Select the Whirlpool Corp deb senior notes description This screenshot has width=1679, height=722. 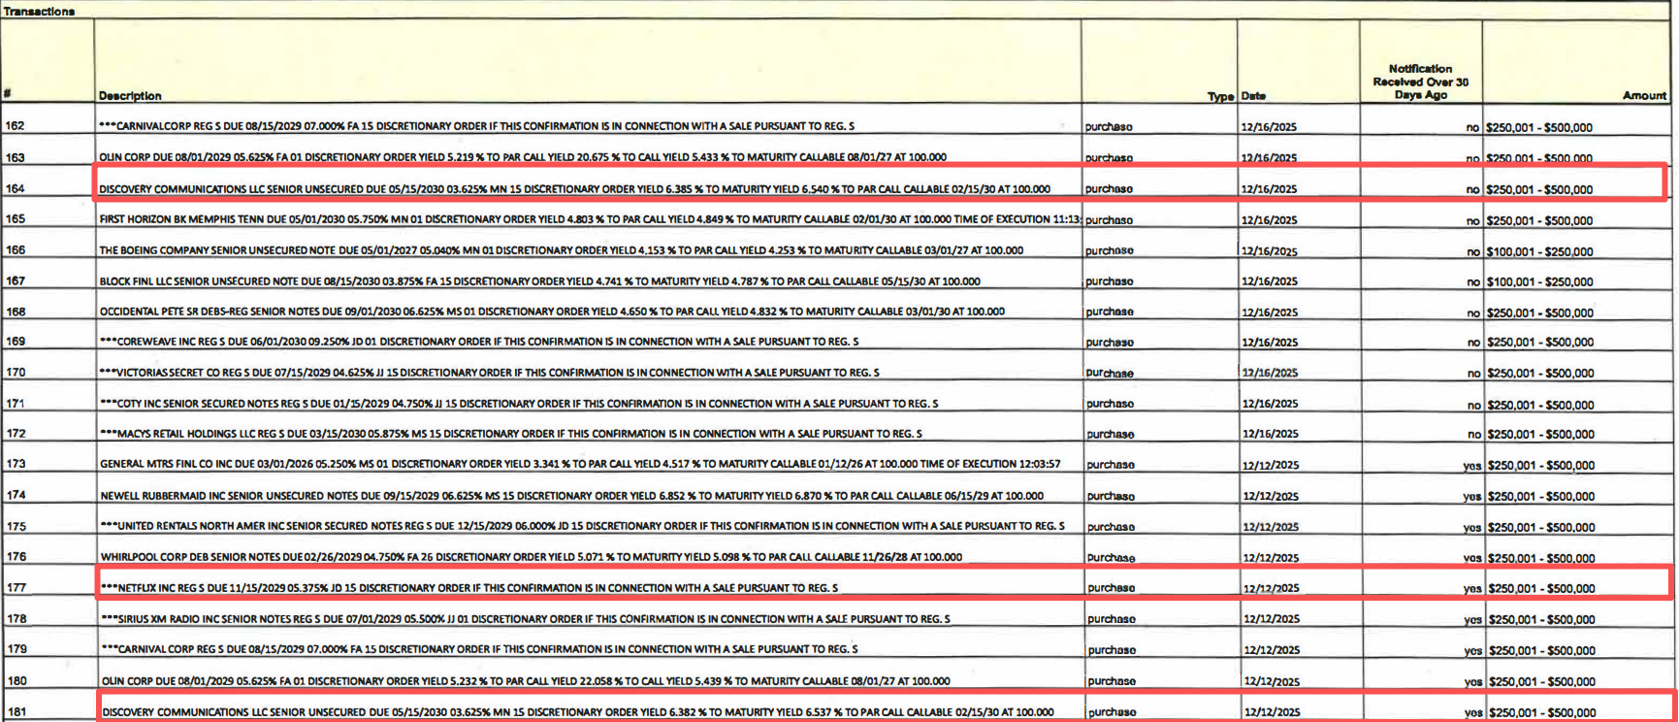(x=532, y=557)
